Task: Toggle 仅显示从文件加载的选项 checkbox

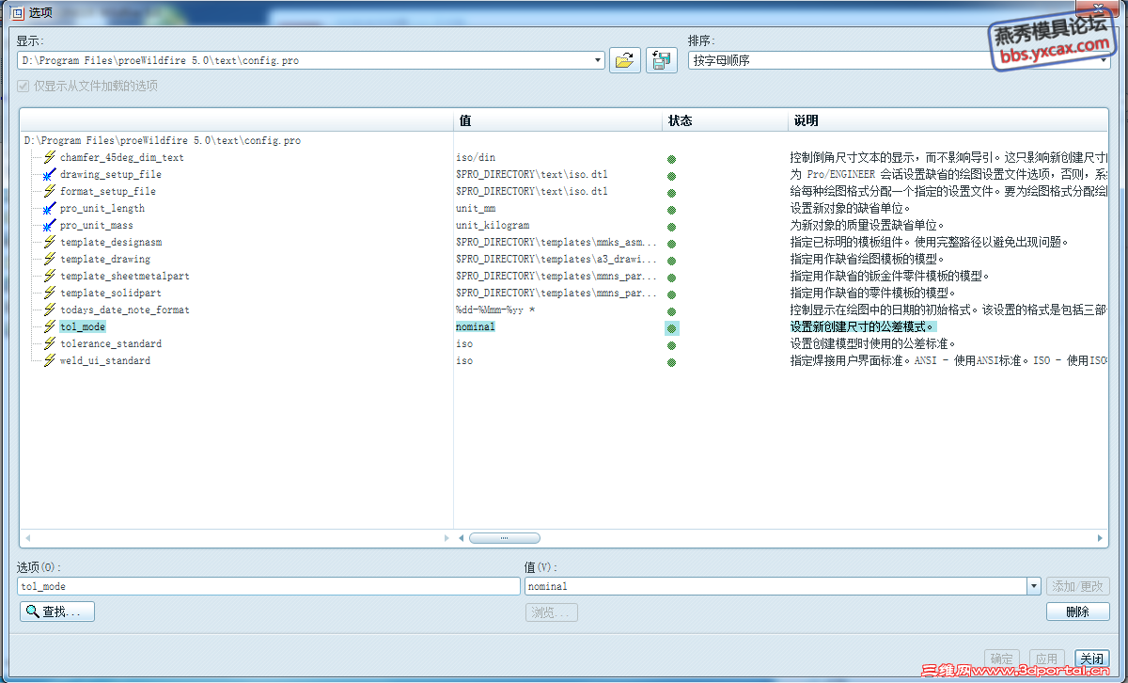Action: 23,86
